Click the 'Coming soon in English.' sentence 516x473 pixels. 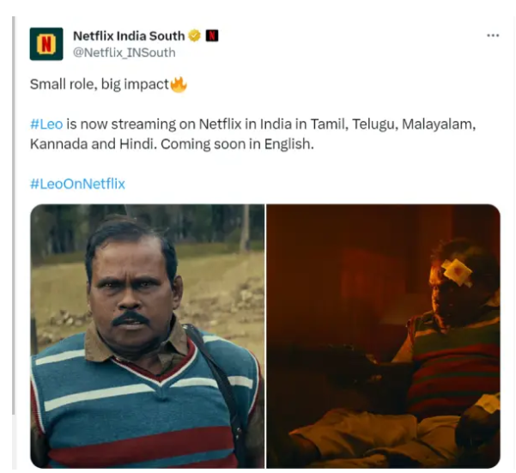pyautogui.click(x=237, y=144)
